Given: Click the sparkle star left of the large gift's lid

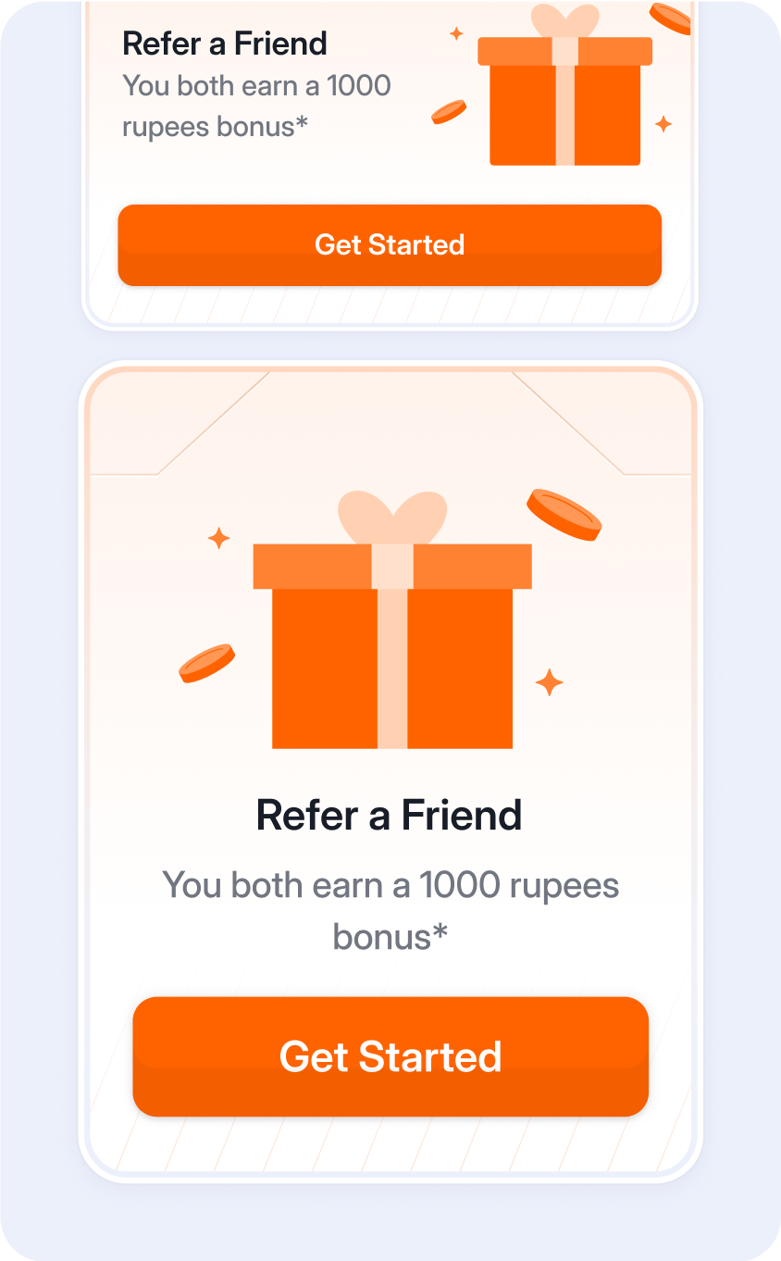Looking at the screenshot, I should pyautogui.click(x=218, y=538).
